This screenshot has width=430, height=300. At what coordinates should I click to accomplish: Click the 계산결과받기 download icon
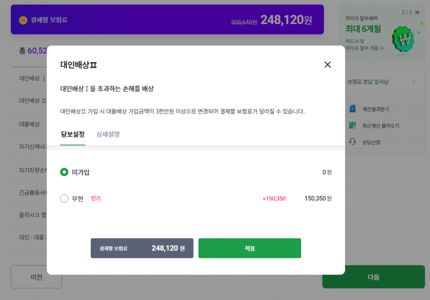(x=353, y=109)
